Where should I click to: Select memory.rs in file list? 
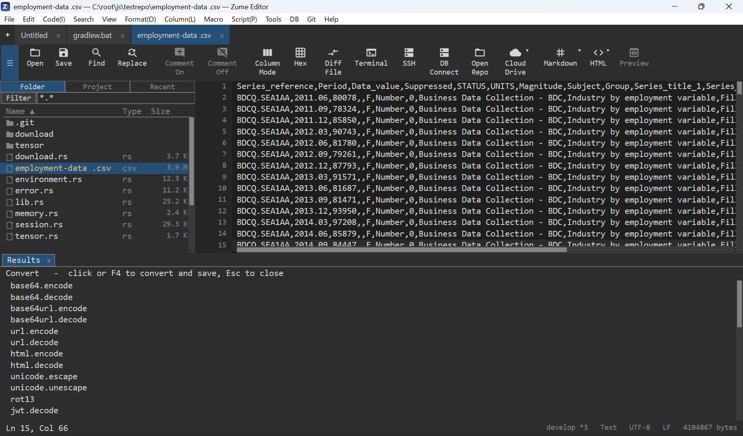point(95,213)
